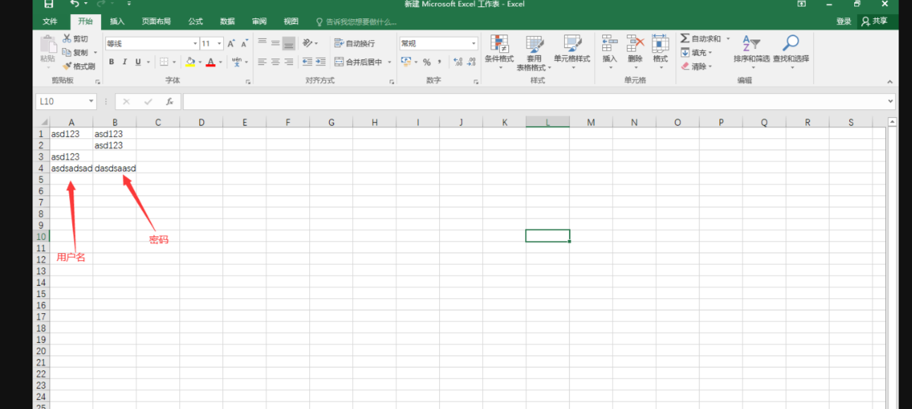Image resolution: width=912 pixels, height=409 pixels.
Task: Apply comma style number format
Action: point(440,62)
